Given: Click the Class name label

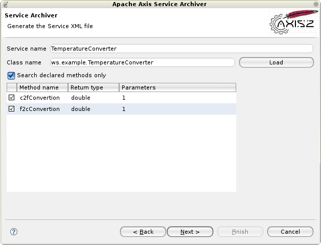Looking at the screenshot, I should (24, 62).
